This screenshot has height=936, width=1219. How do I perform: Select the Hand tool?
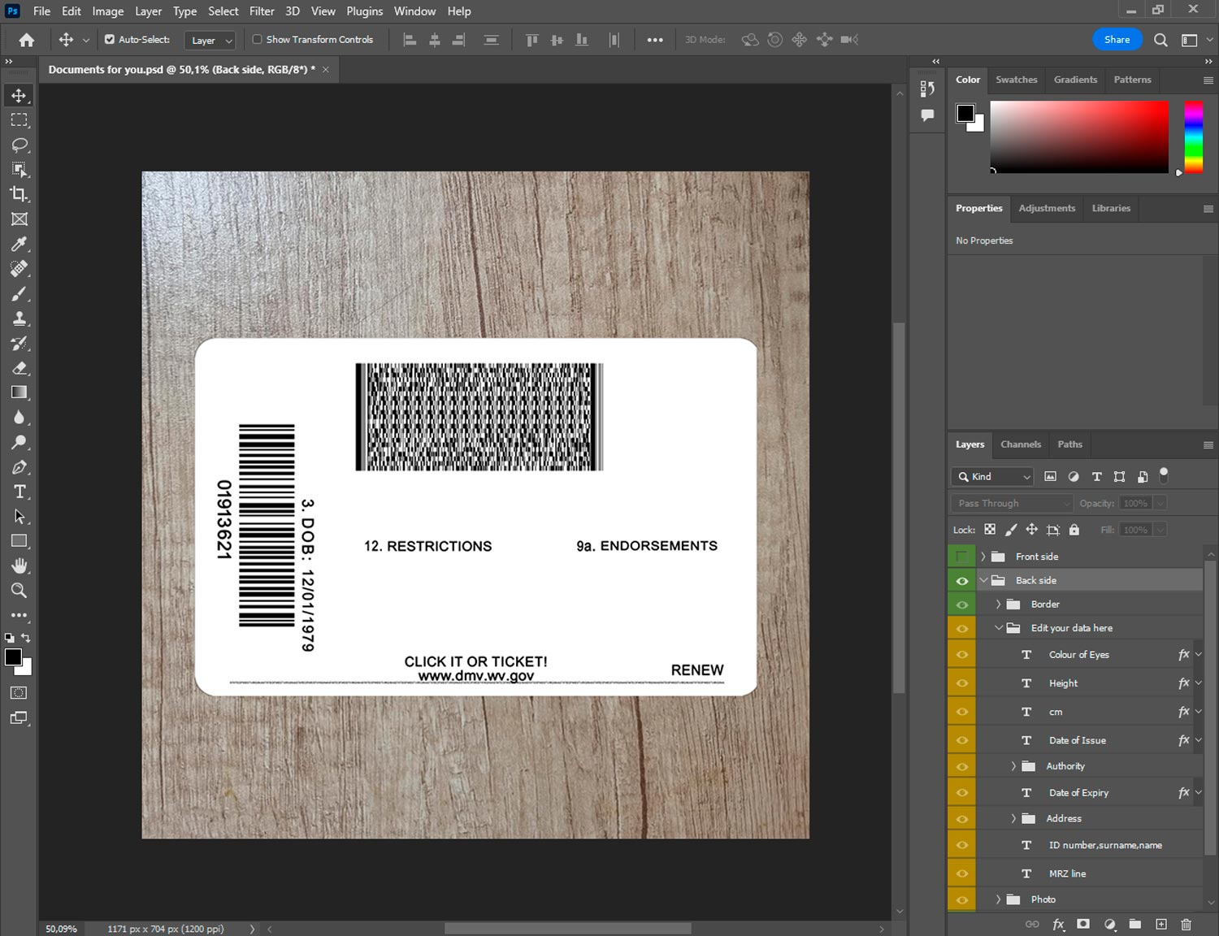(20, 565)
